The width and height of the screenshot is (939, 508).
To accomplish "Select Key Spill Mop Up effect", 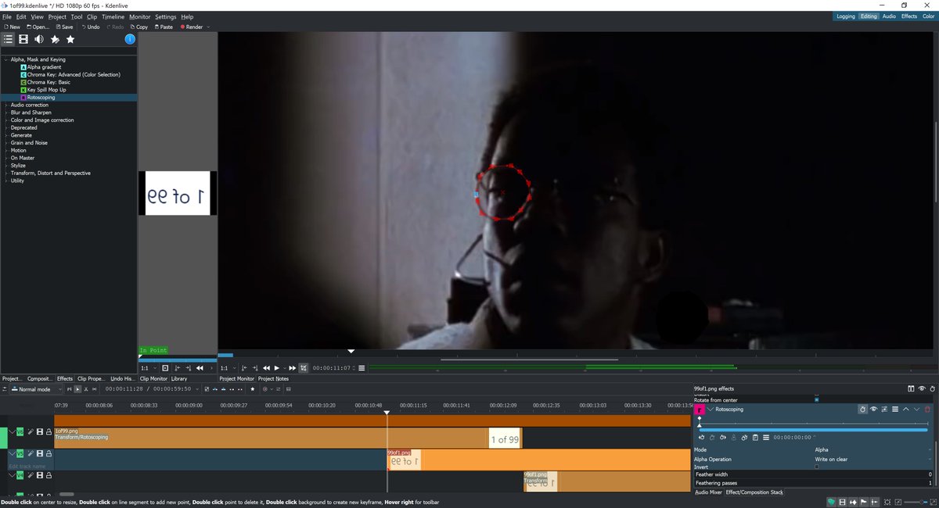I will click(x=46, y=90).
